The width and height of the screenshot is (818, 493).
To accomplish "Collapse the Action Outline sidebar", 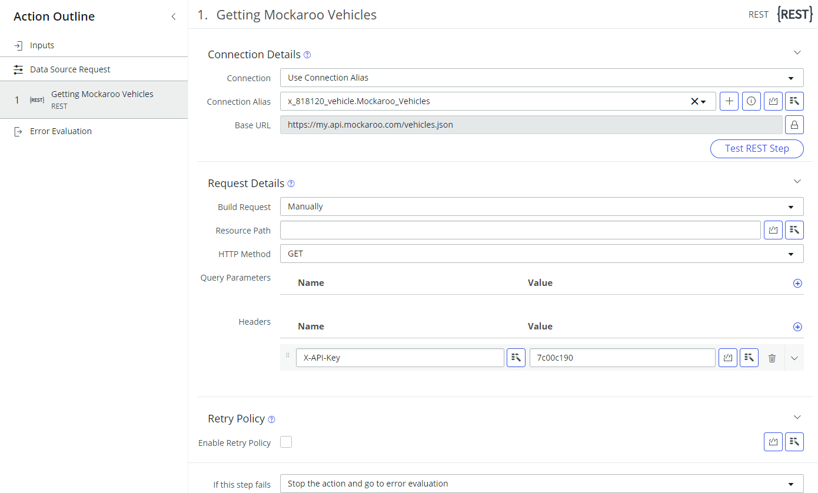I will [x=174, y=16].
